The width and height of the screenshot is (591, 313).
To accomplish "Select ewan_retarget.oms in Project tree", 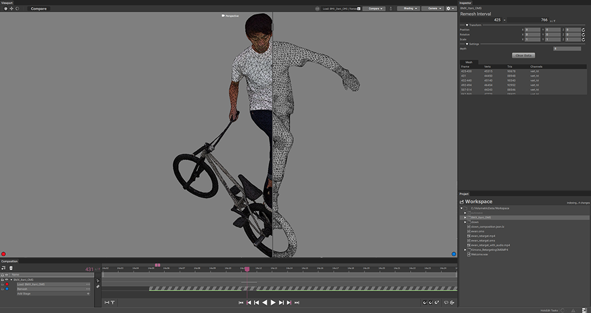I will point(483,241).
